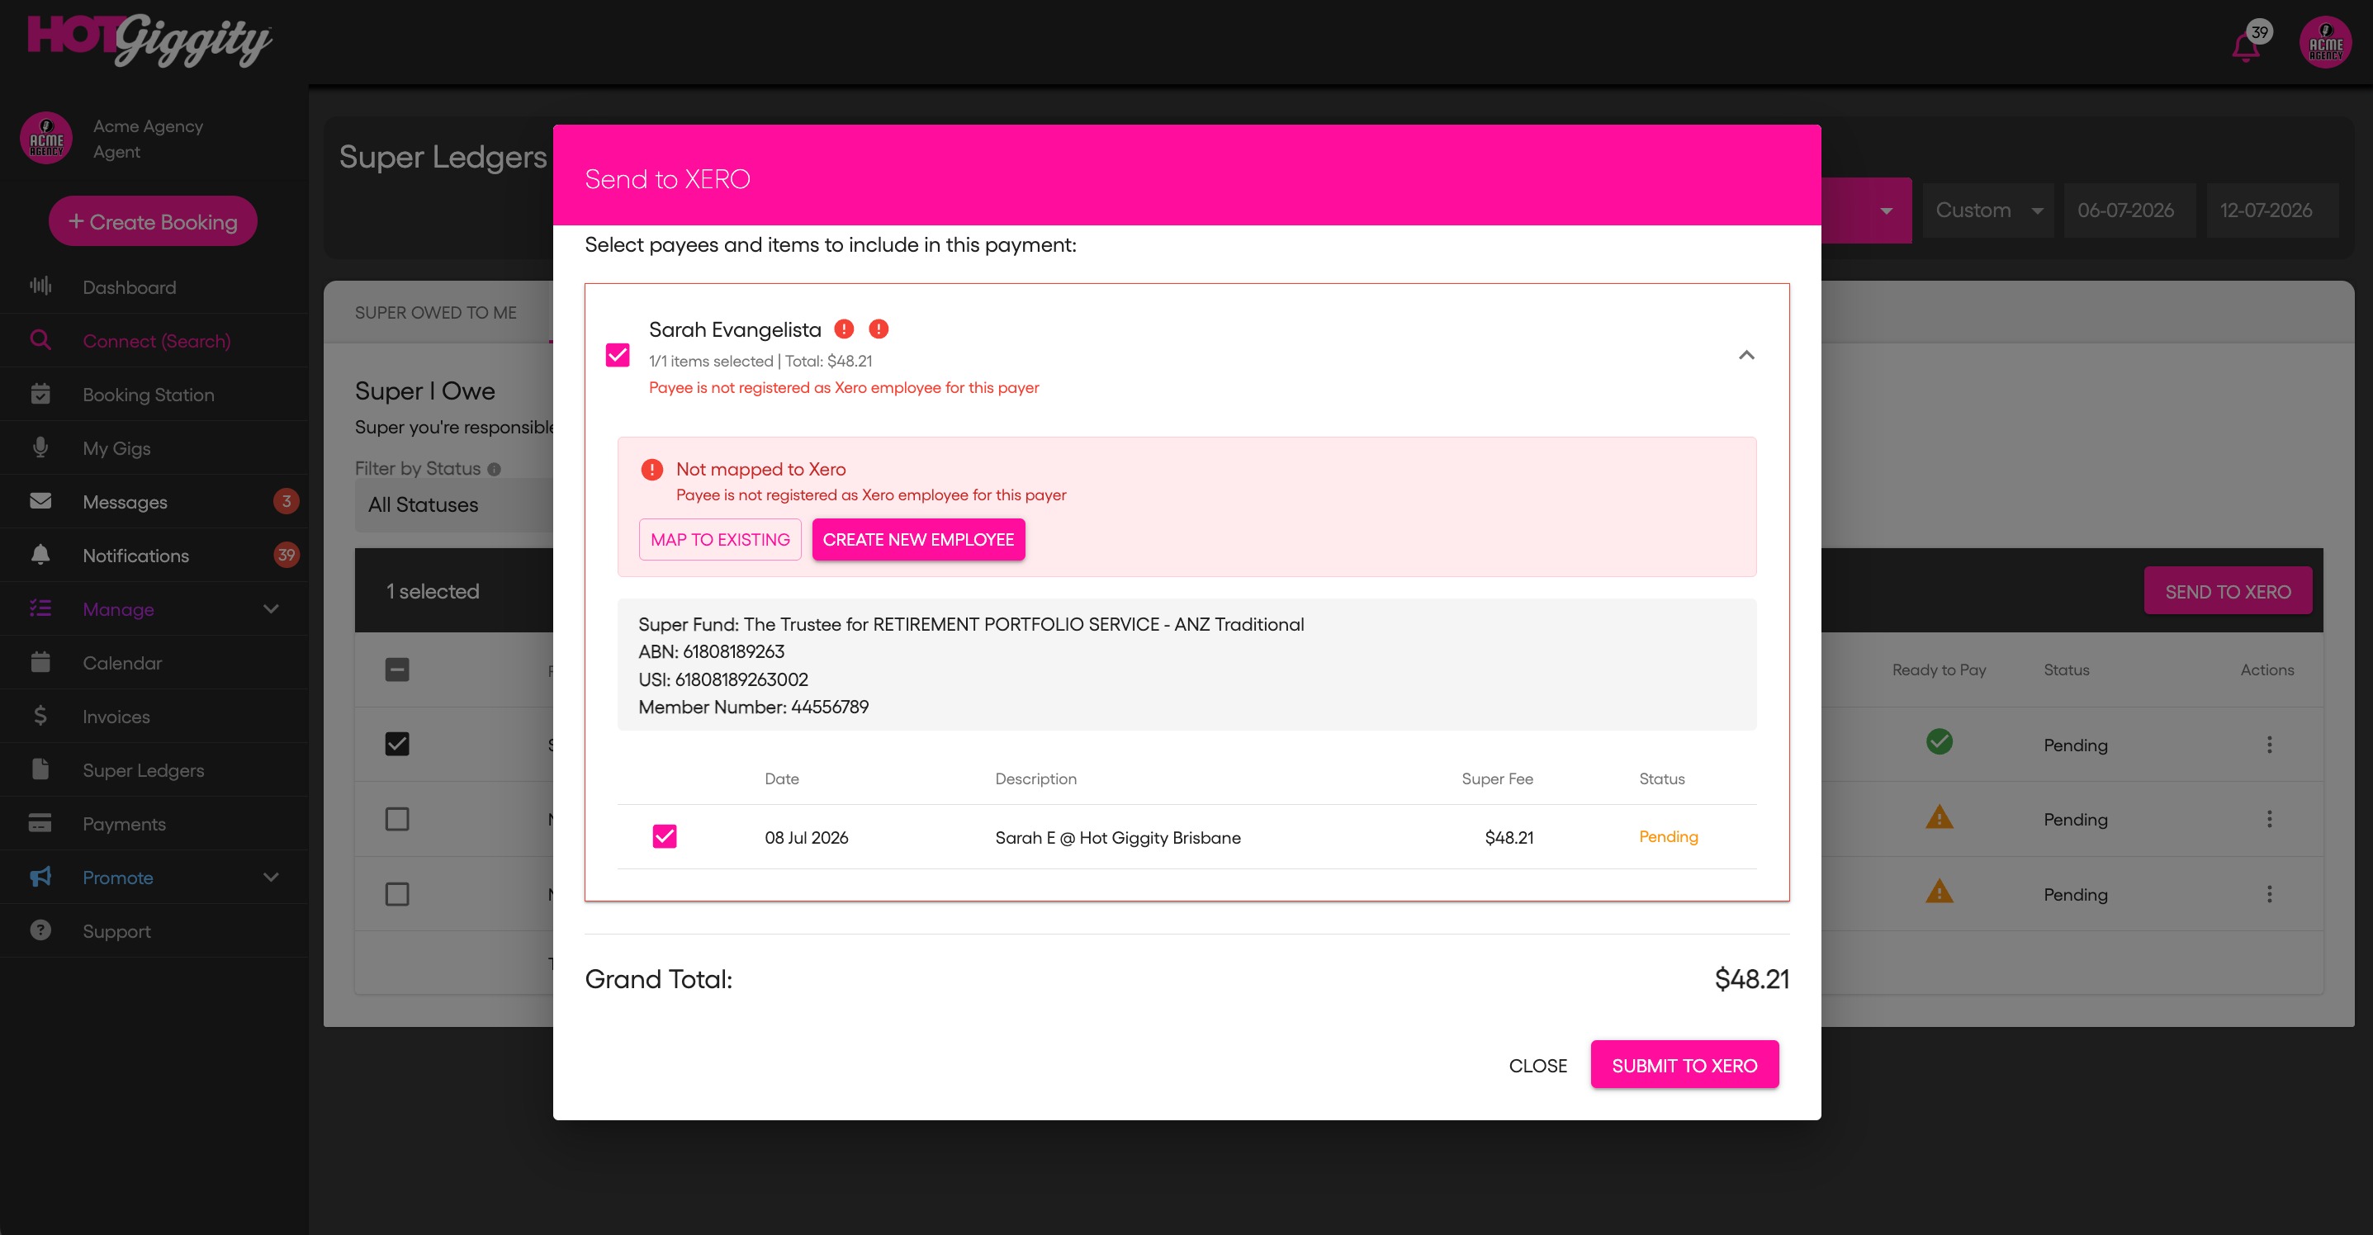2373x1235 pixels.
Task: Switch to the Super Owed To Me tab
Action: (x=436, y=313)
